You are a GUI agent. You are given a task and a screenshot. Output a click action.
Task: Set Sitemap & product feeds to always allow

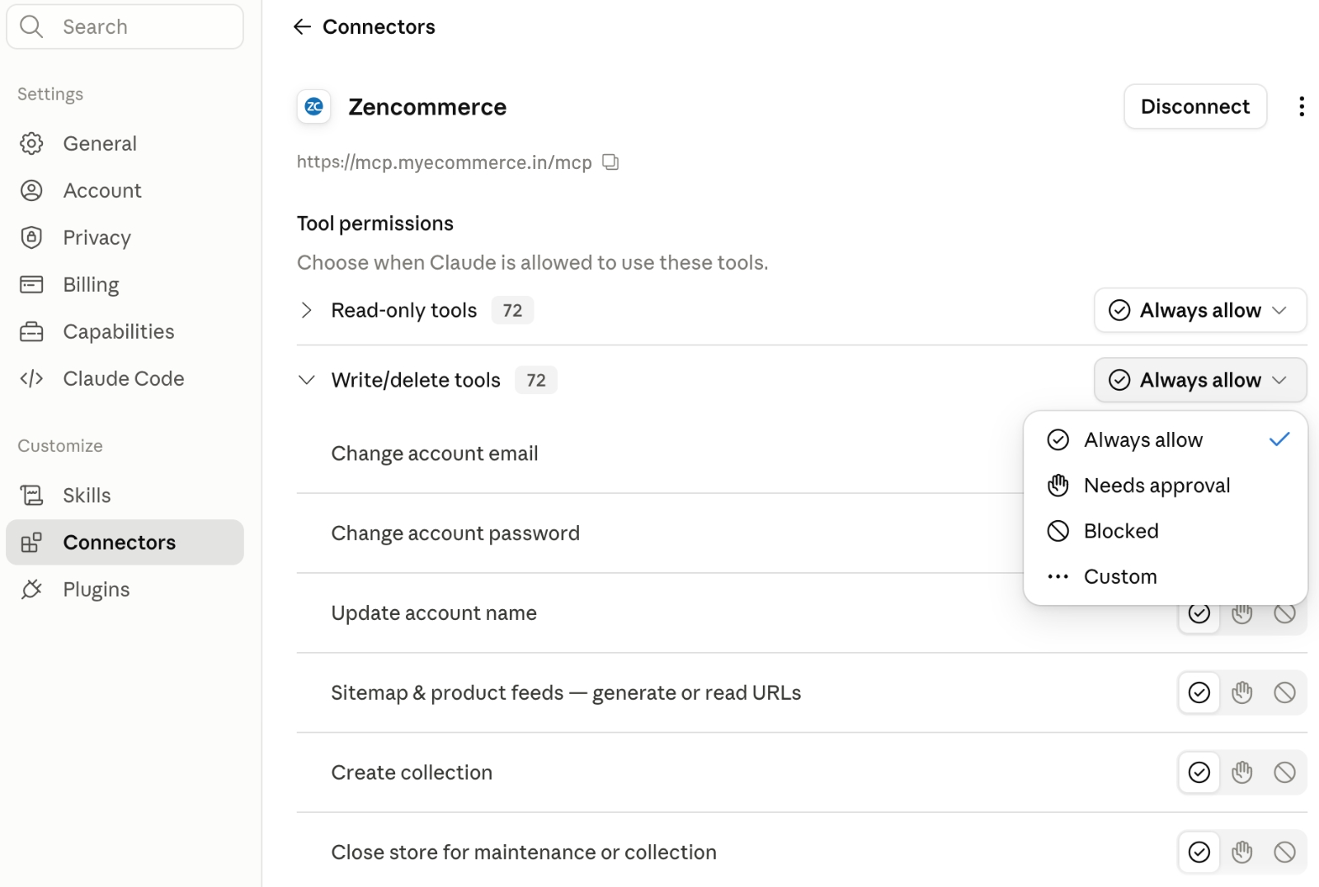1199,692
